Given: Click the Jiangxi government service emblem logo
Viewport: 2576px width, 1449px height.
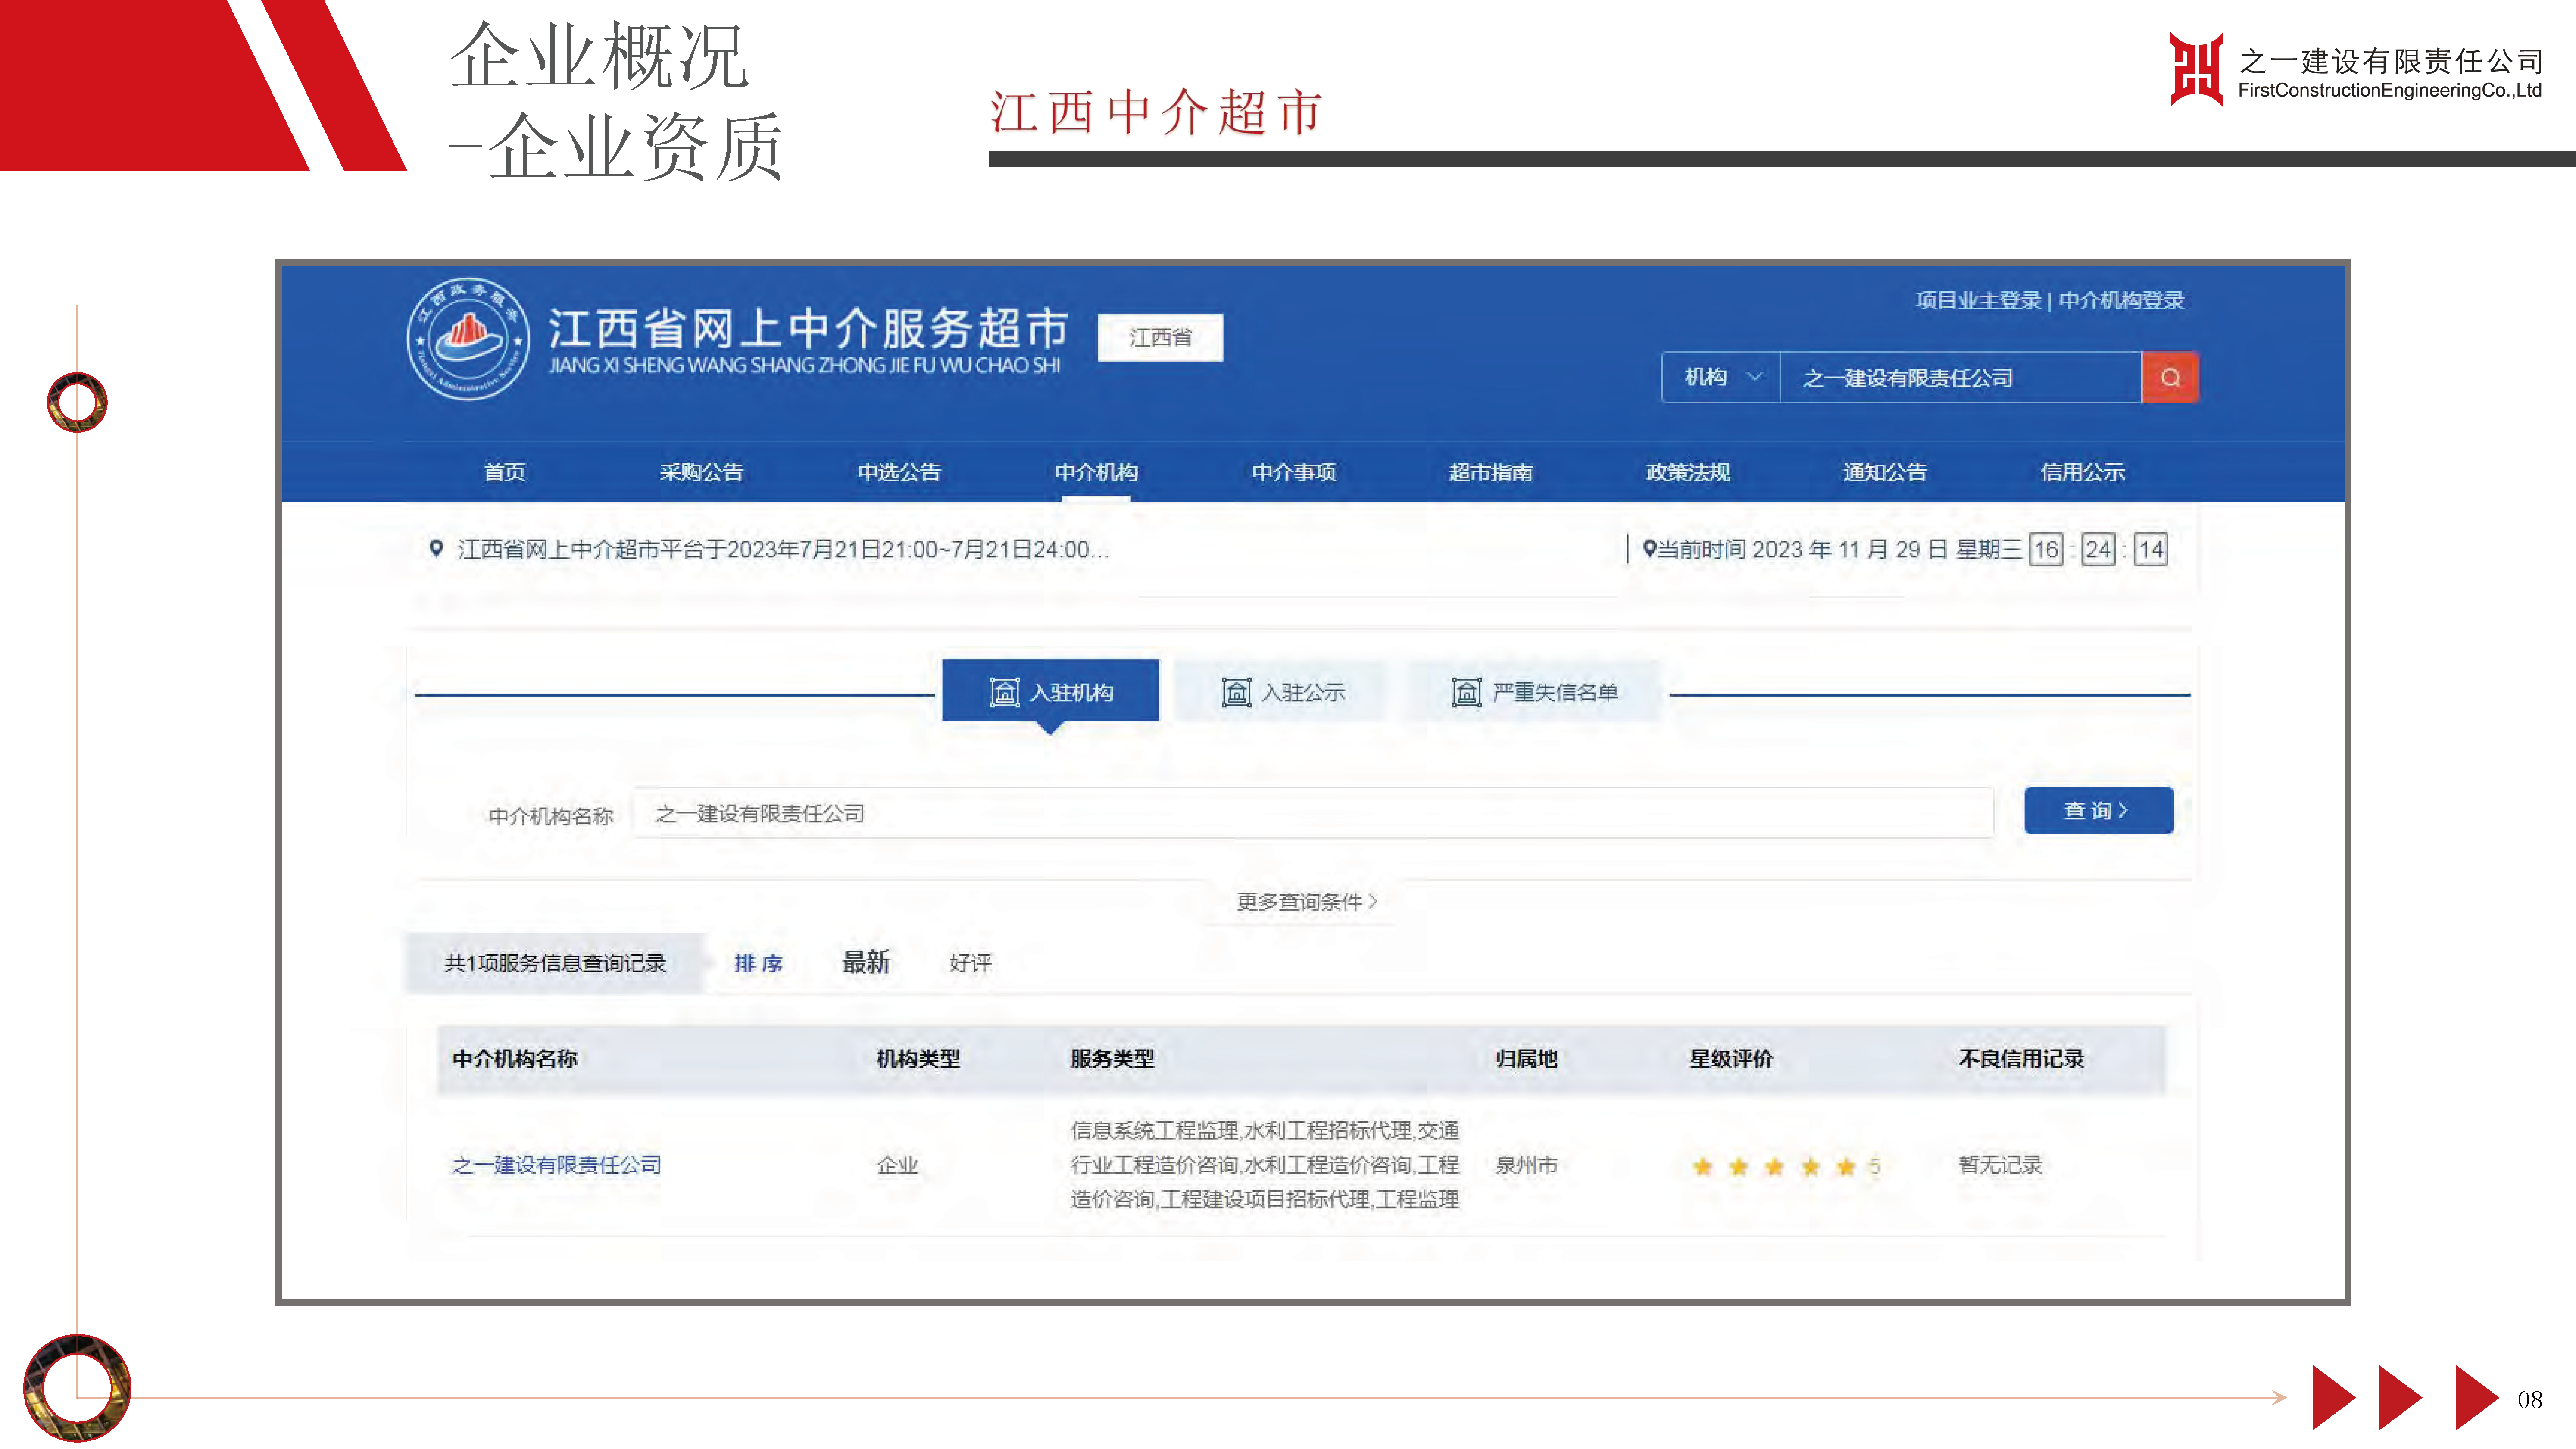Looking at the screenshot, I should pyautogui.click(x=469, y=339).
